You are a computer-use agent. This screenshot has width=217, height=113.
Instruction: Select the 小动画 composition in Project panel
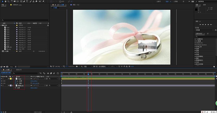click(6, 51)
